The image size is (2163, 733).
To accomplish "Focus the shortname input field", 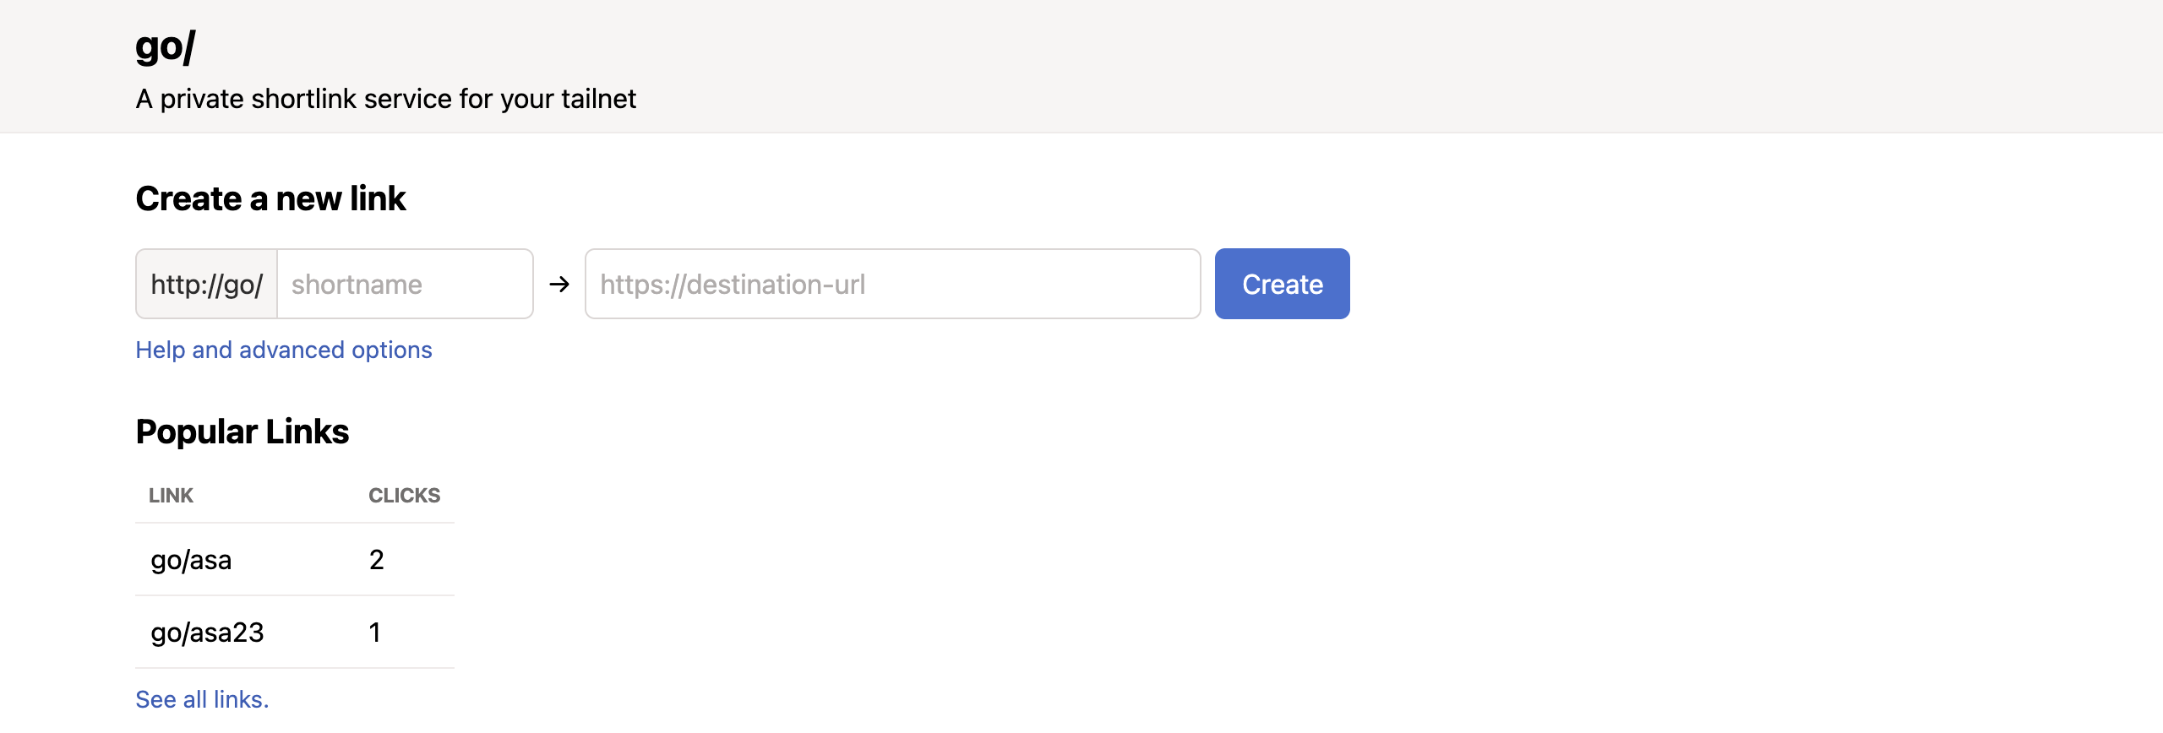I will pyautogui.click(x=406, y=285).
